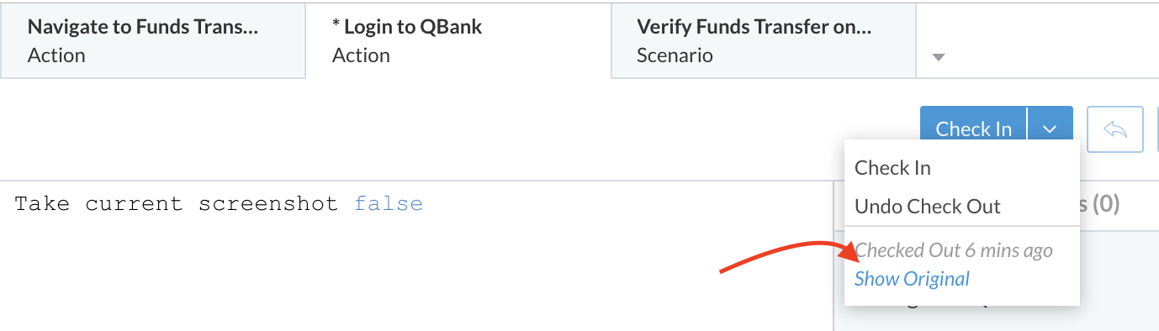Click the false parameter value
1159x331 pixels.
(x=389, y=203)
